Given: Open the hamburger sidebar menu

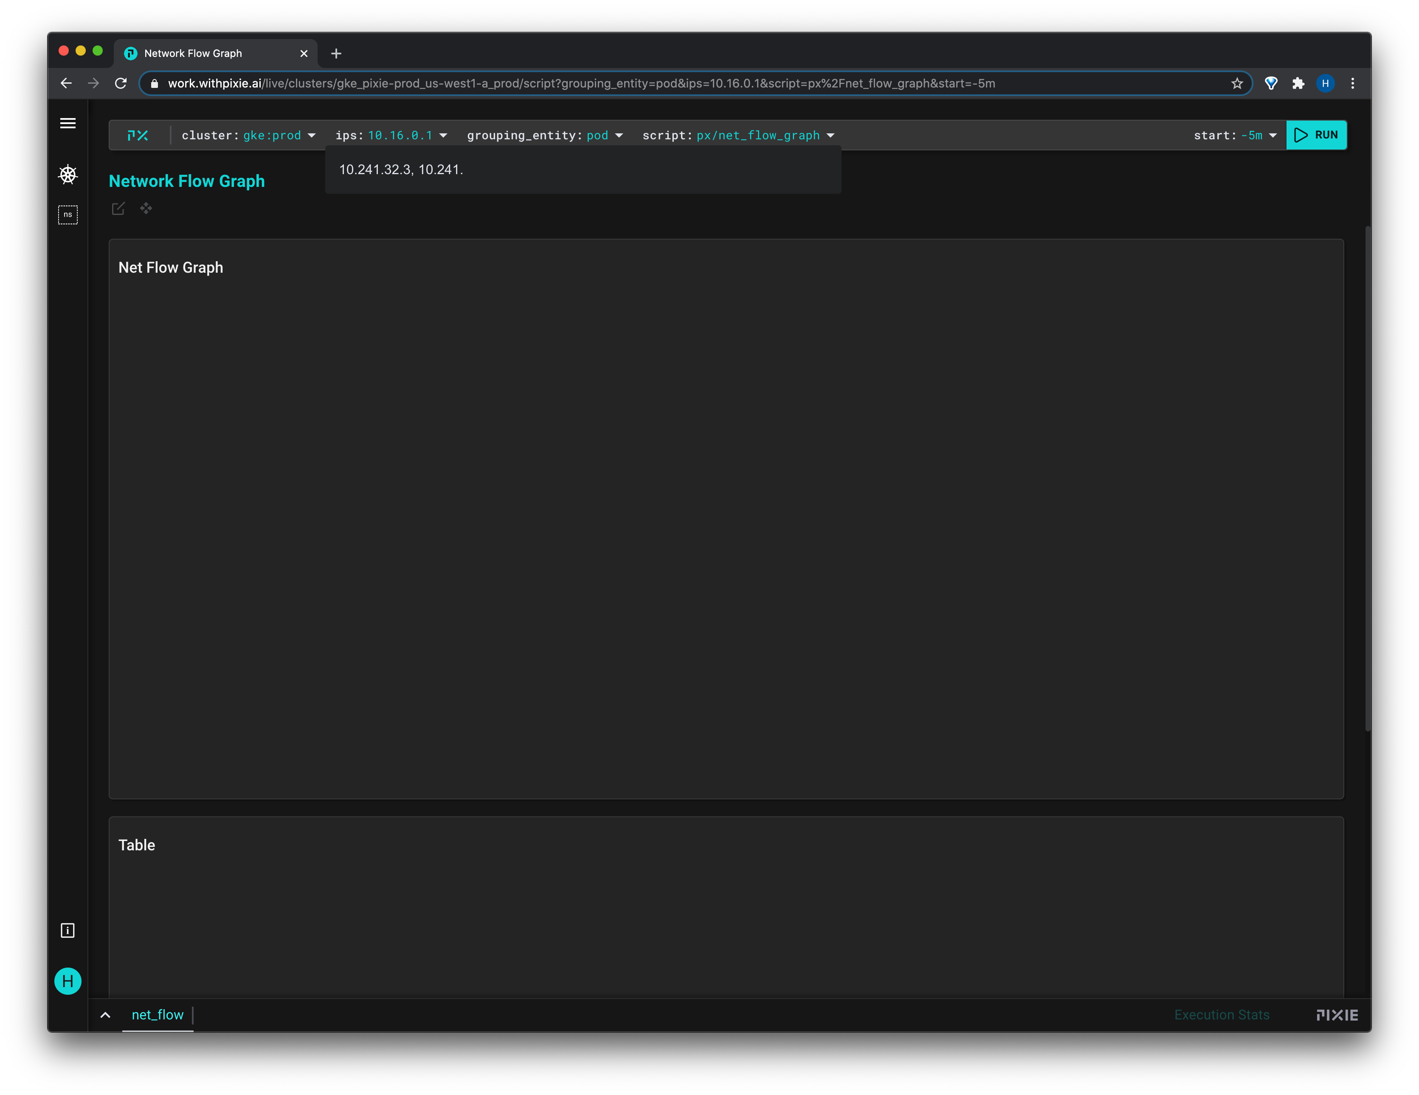Looking at the screenshot, I should pos(68,123).
